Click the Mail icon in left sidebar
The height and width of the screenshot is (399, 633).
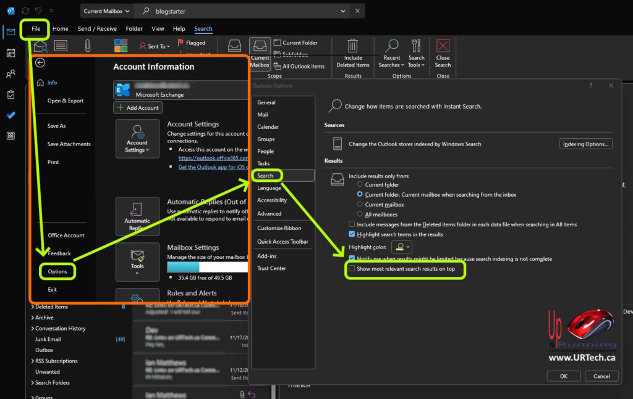pos(11,32)
